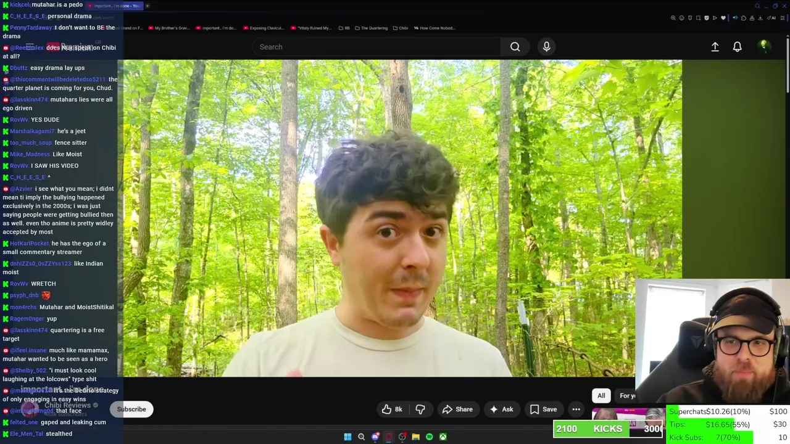Click chat username 'HotKarlPocket'
790x444 pixels.
(29, 244)
